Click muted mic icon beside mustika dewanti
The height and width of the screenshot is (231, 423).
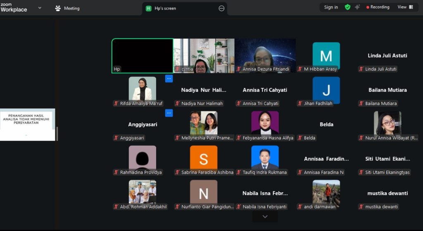pos(361,207)
